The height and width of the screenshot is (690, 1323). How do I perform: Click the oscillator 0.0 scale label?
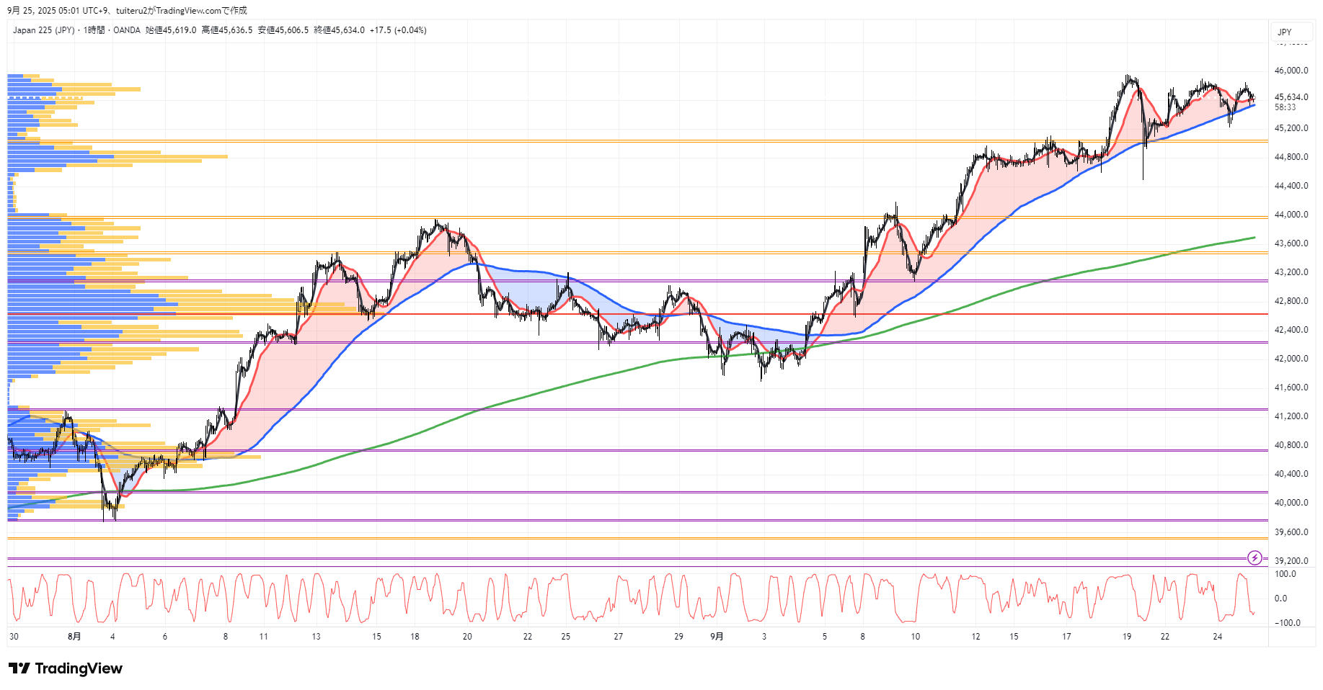coord(1280,599)
